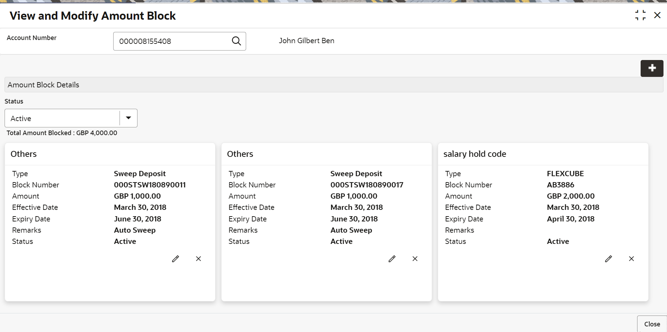Click the first Others card heading
The height and width of the screenshot is (332, 667).
(24, 154)
